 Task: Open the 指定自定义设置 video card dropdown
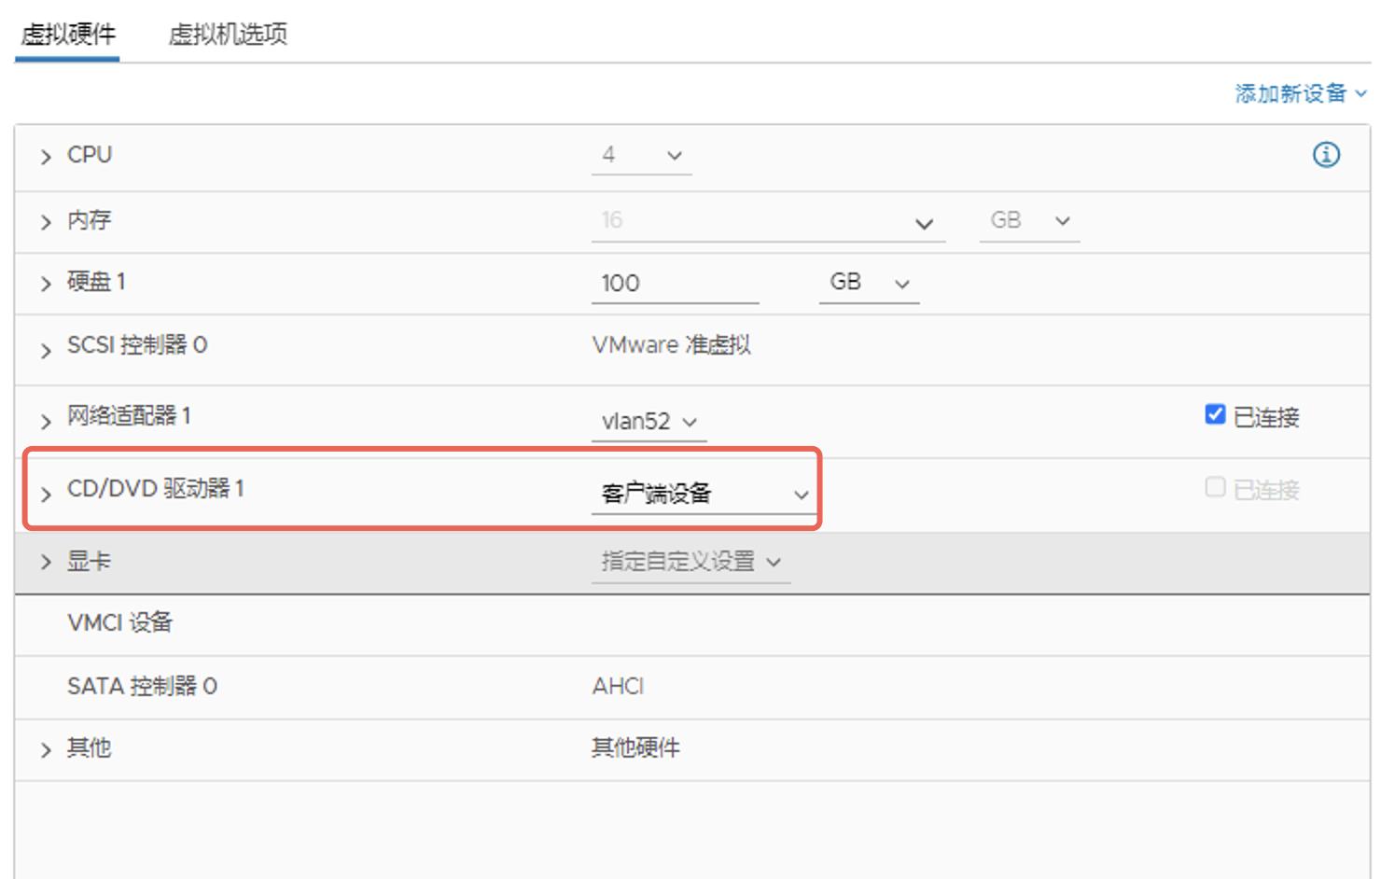(691, 562)
